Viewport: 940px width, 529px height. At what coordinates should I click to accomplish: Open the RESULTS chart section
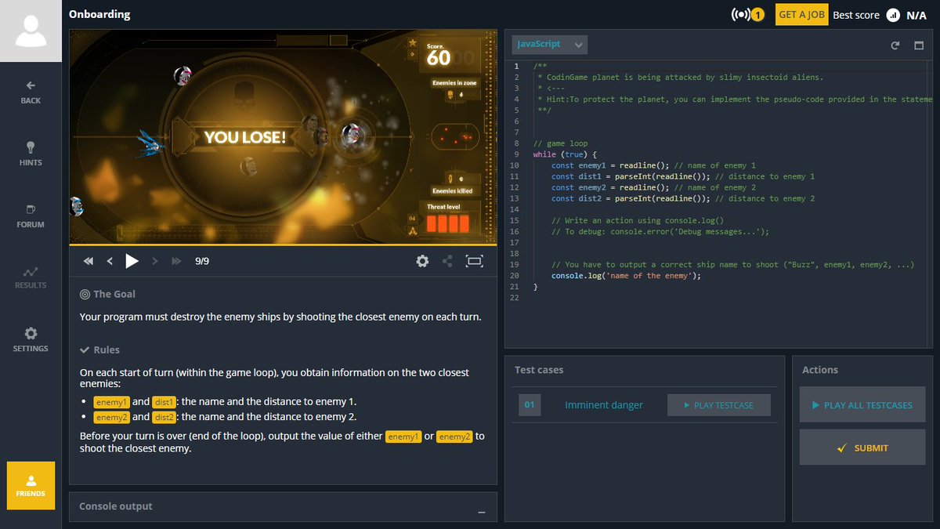tap(31, 277)
